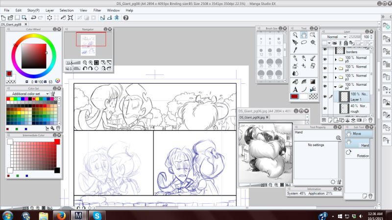The width and height of the screenshot is (392, 220).
Task: Collapse the p2 layer folder
Action: 335,86
